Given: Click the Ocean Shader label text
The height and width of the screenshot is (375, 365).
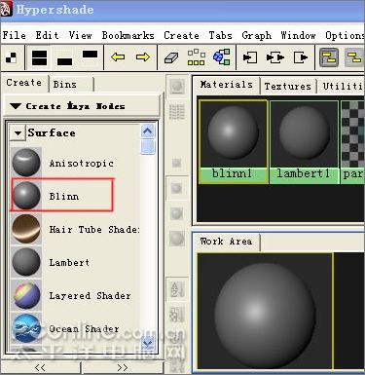Looking at the screenshot, I should [84, 328].
